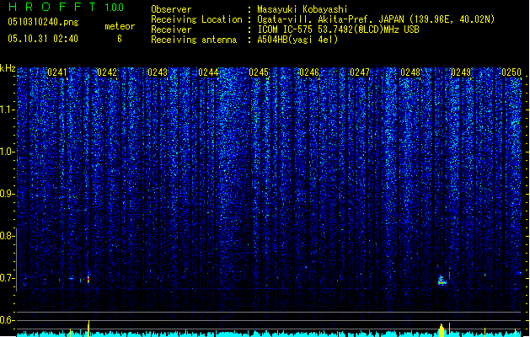Click the round meteor echo blob near 0249
This screenshot has width=530, height=337.
click(x=442, y=281)
